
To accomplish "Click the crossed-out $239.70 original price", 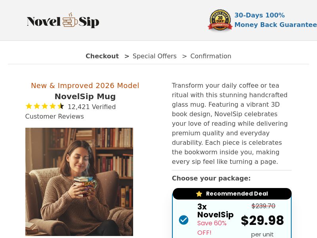I will pyautogui.click(x=263, y=206).
